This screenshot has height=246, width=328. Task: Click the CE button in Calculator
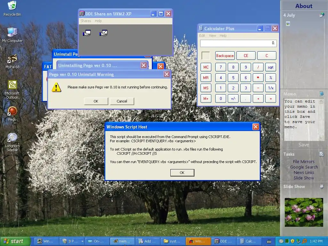tap(246, 56)
